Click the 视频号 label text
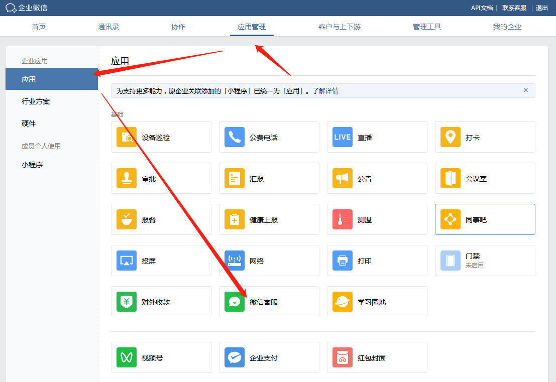 point(152,357)
